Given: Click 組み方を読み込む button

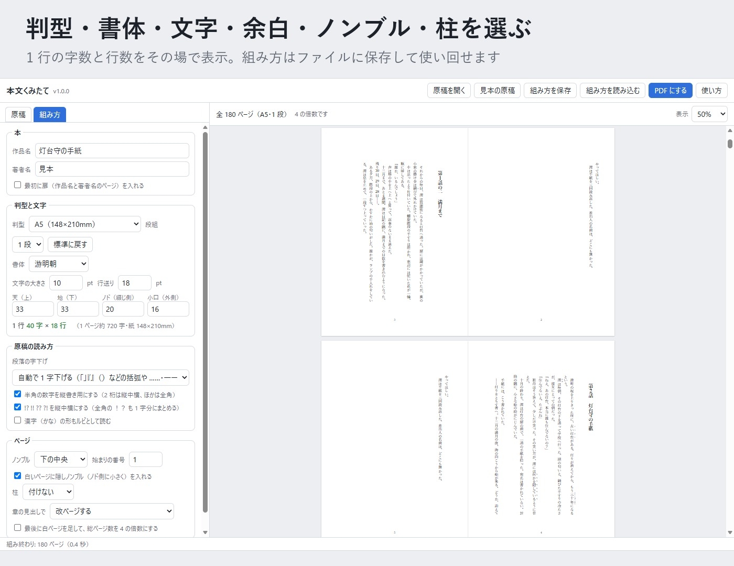Looking at the screenshot, I should coord(613,91).
